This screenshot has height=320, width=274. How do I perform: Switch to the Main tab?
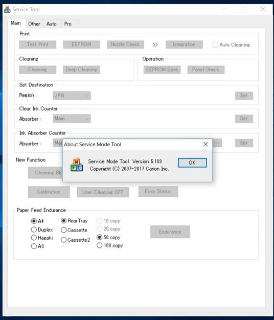pyautogui.click(x=16, y=23)
